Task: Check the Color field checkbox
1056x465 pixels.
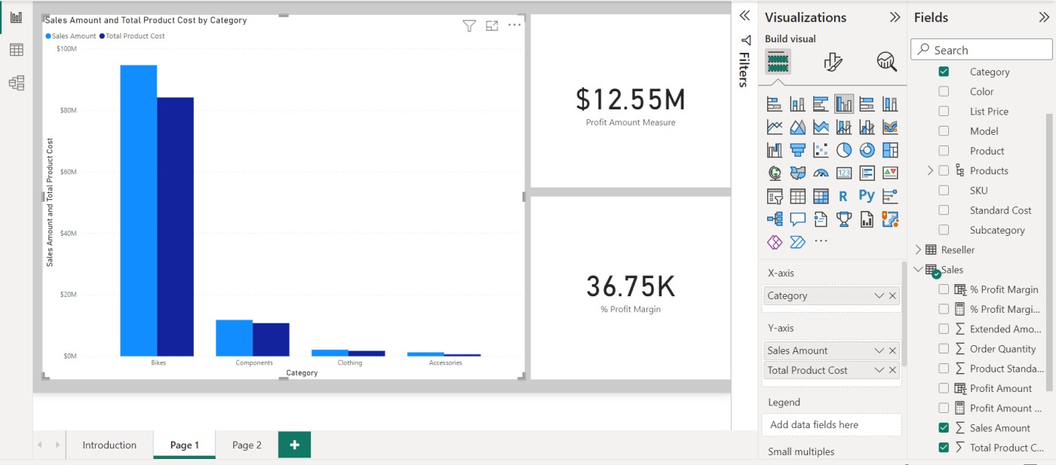Action: coord(944,91)
